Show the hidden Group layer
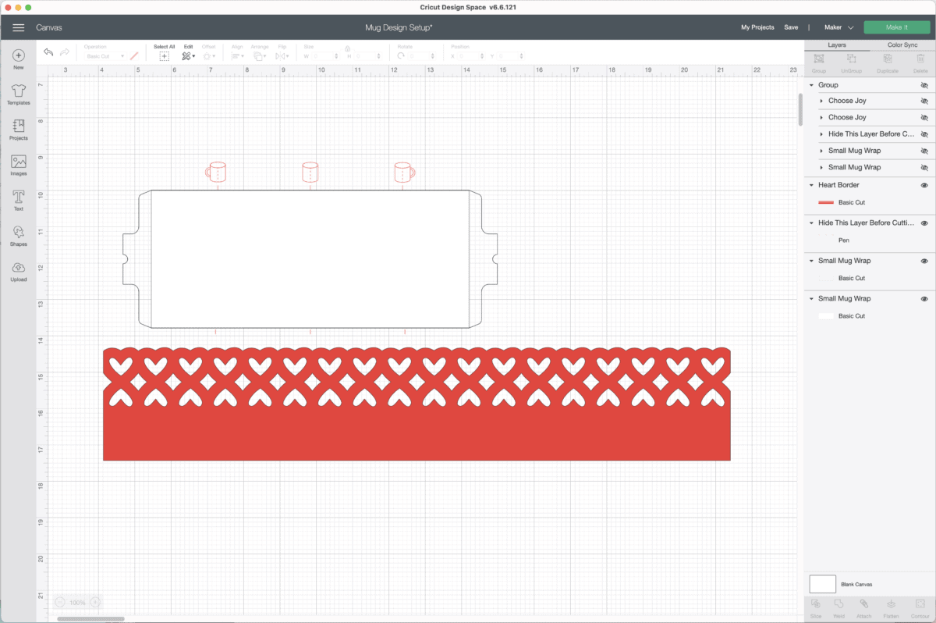 tap(924, 84)
